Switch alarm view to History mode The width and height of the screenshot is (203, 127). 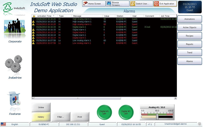pyautogui.click(x=41, y=117)
